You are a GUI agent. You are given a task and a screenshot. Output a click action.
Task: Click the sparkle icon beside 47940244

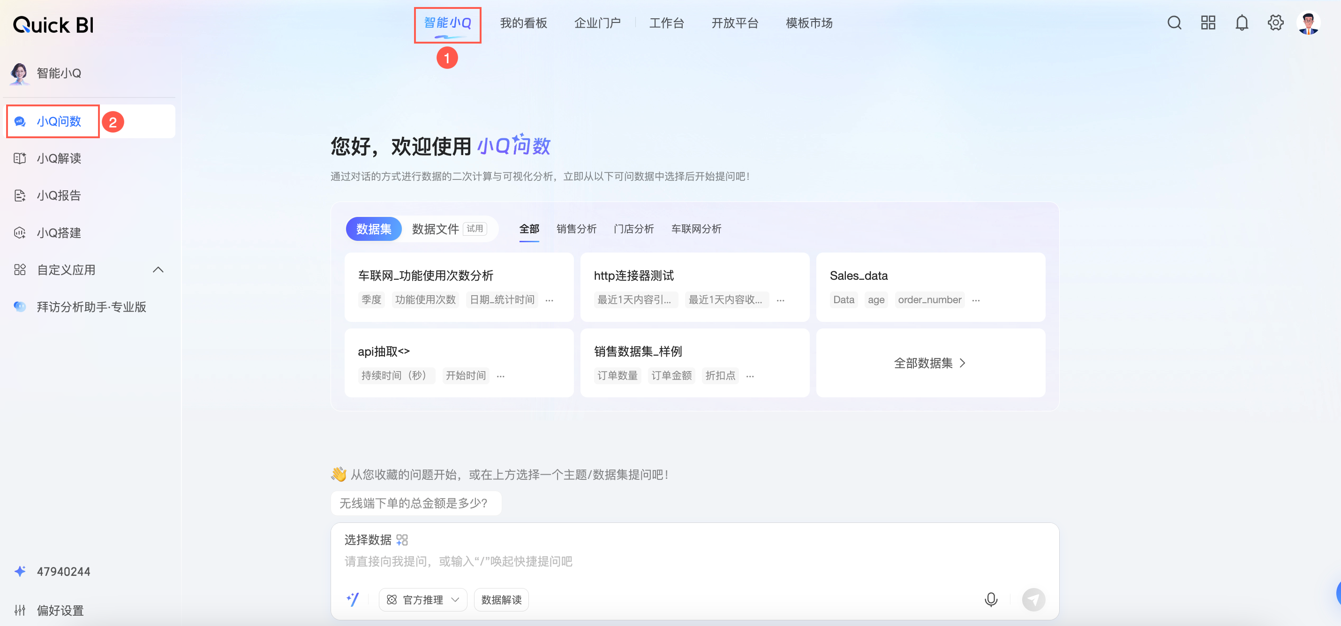pos(20,571)
